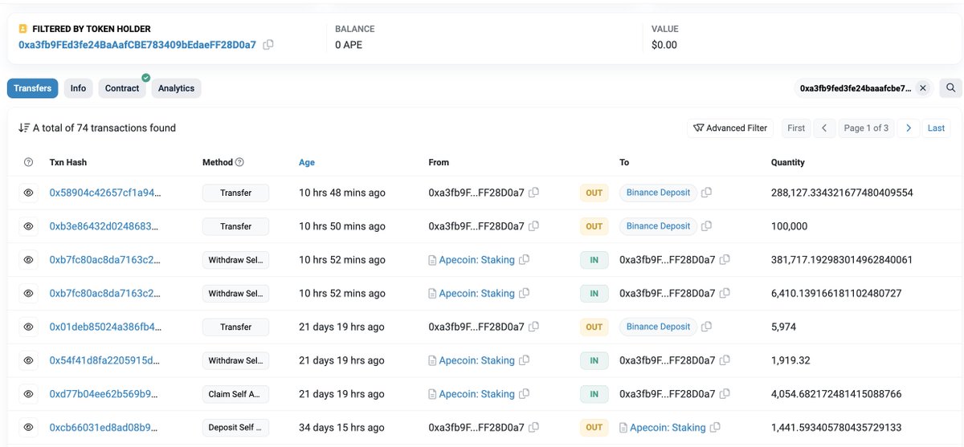Click the help icon in table header
The height and width of the screenshot is (447, 964).
click(x=28, y=162)
